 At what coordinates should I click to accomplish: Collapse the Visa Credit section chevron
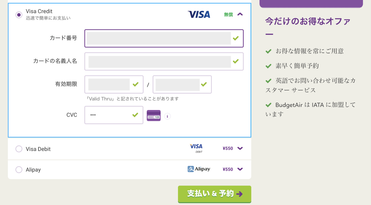pos(240,14)
